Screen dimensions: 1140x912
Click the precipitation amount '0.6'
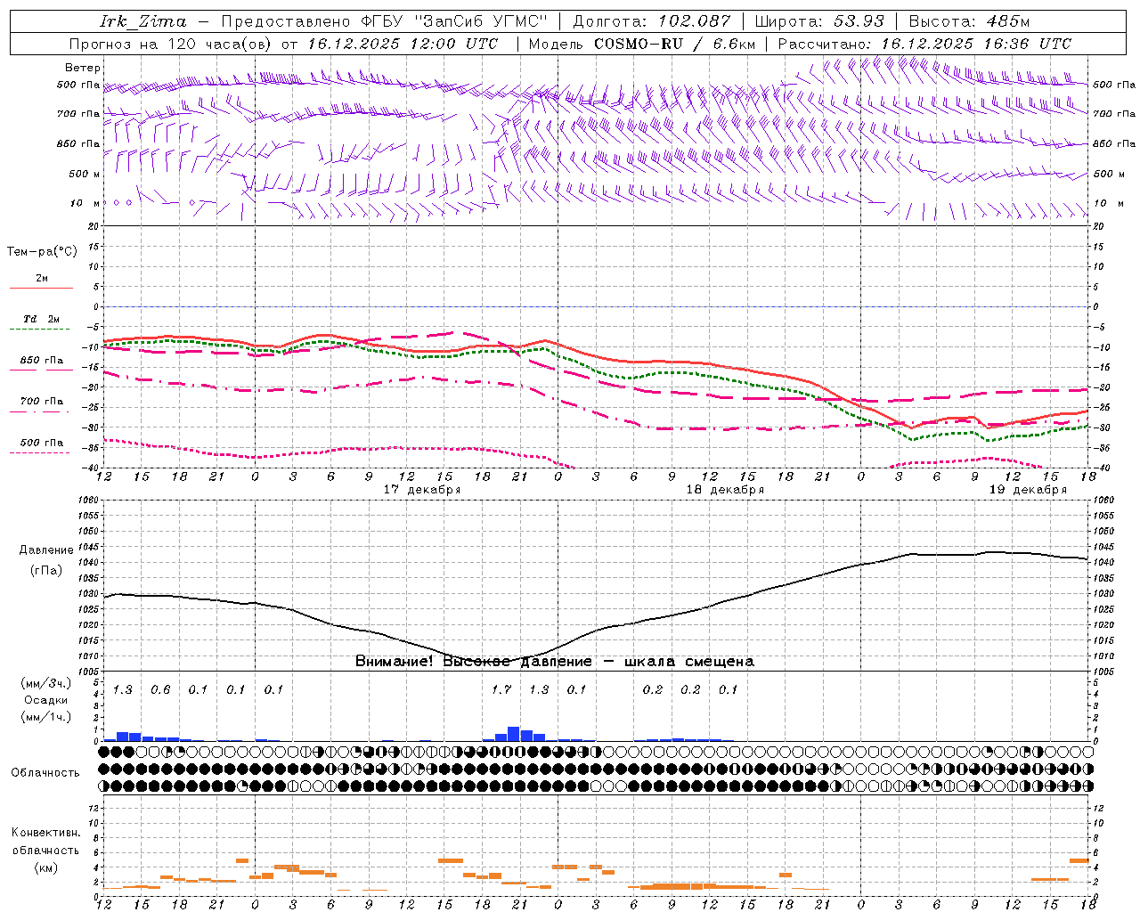click(x=160, y=690)
